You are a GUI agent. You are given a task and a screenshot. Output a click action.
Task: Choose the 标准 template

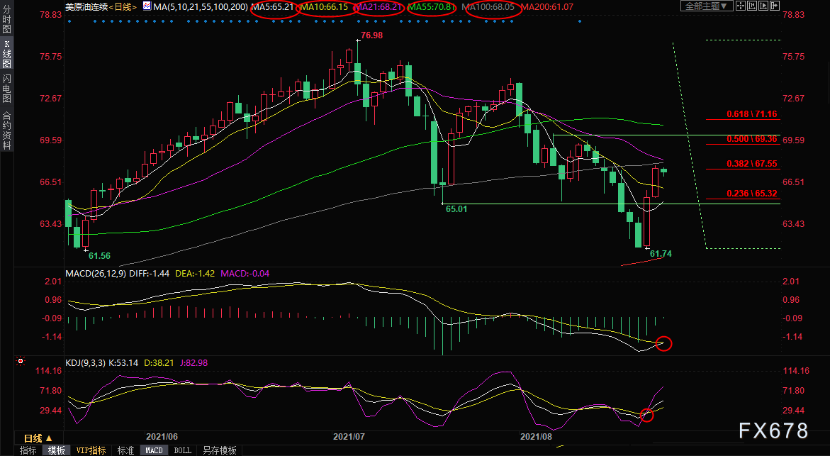point(125,450)
